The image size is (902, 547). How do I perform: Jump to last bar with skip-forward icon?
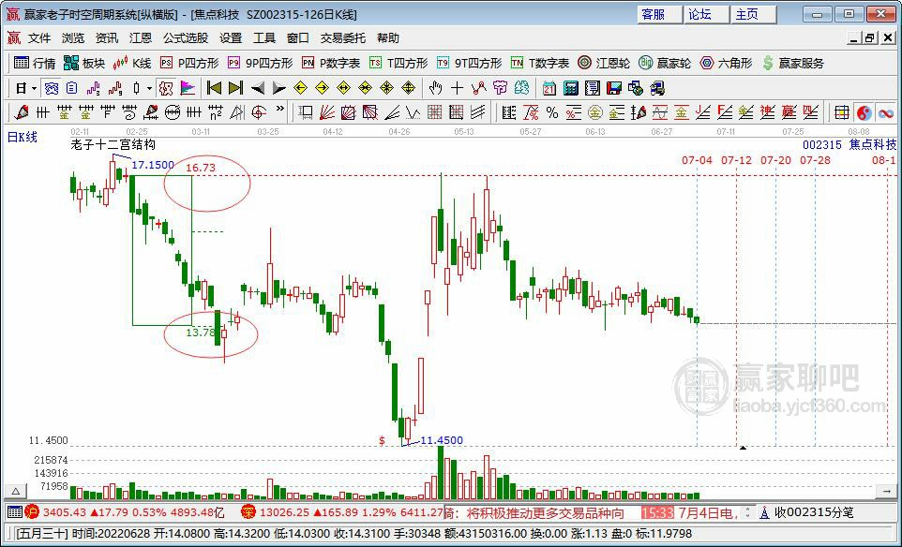[x=235, y=88]
